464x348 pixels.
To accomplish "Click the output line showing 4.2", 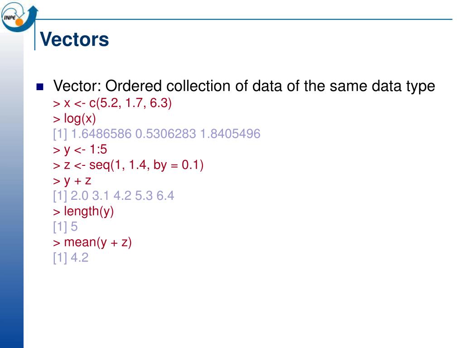I will pyautogui.click(x=71, y=258).
